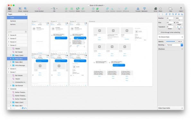Click the Backward toolbar icon

click(x=144, y=9)
